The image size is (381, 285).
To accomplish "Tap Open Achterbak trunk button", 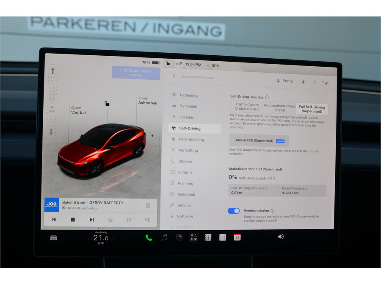I will point(147,100).
